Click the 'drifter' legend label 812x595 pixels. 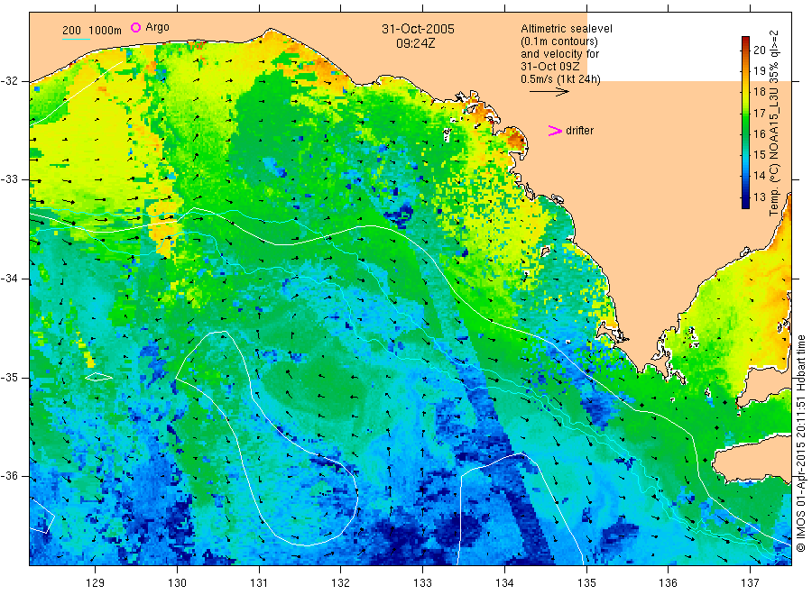(x=579, y=131)
